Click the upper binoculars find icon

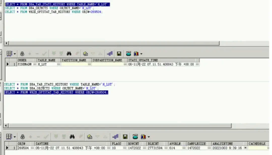[69, 53]
